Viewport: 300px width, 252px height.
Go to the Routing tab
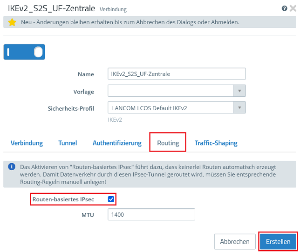[168, 143]
